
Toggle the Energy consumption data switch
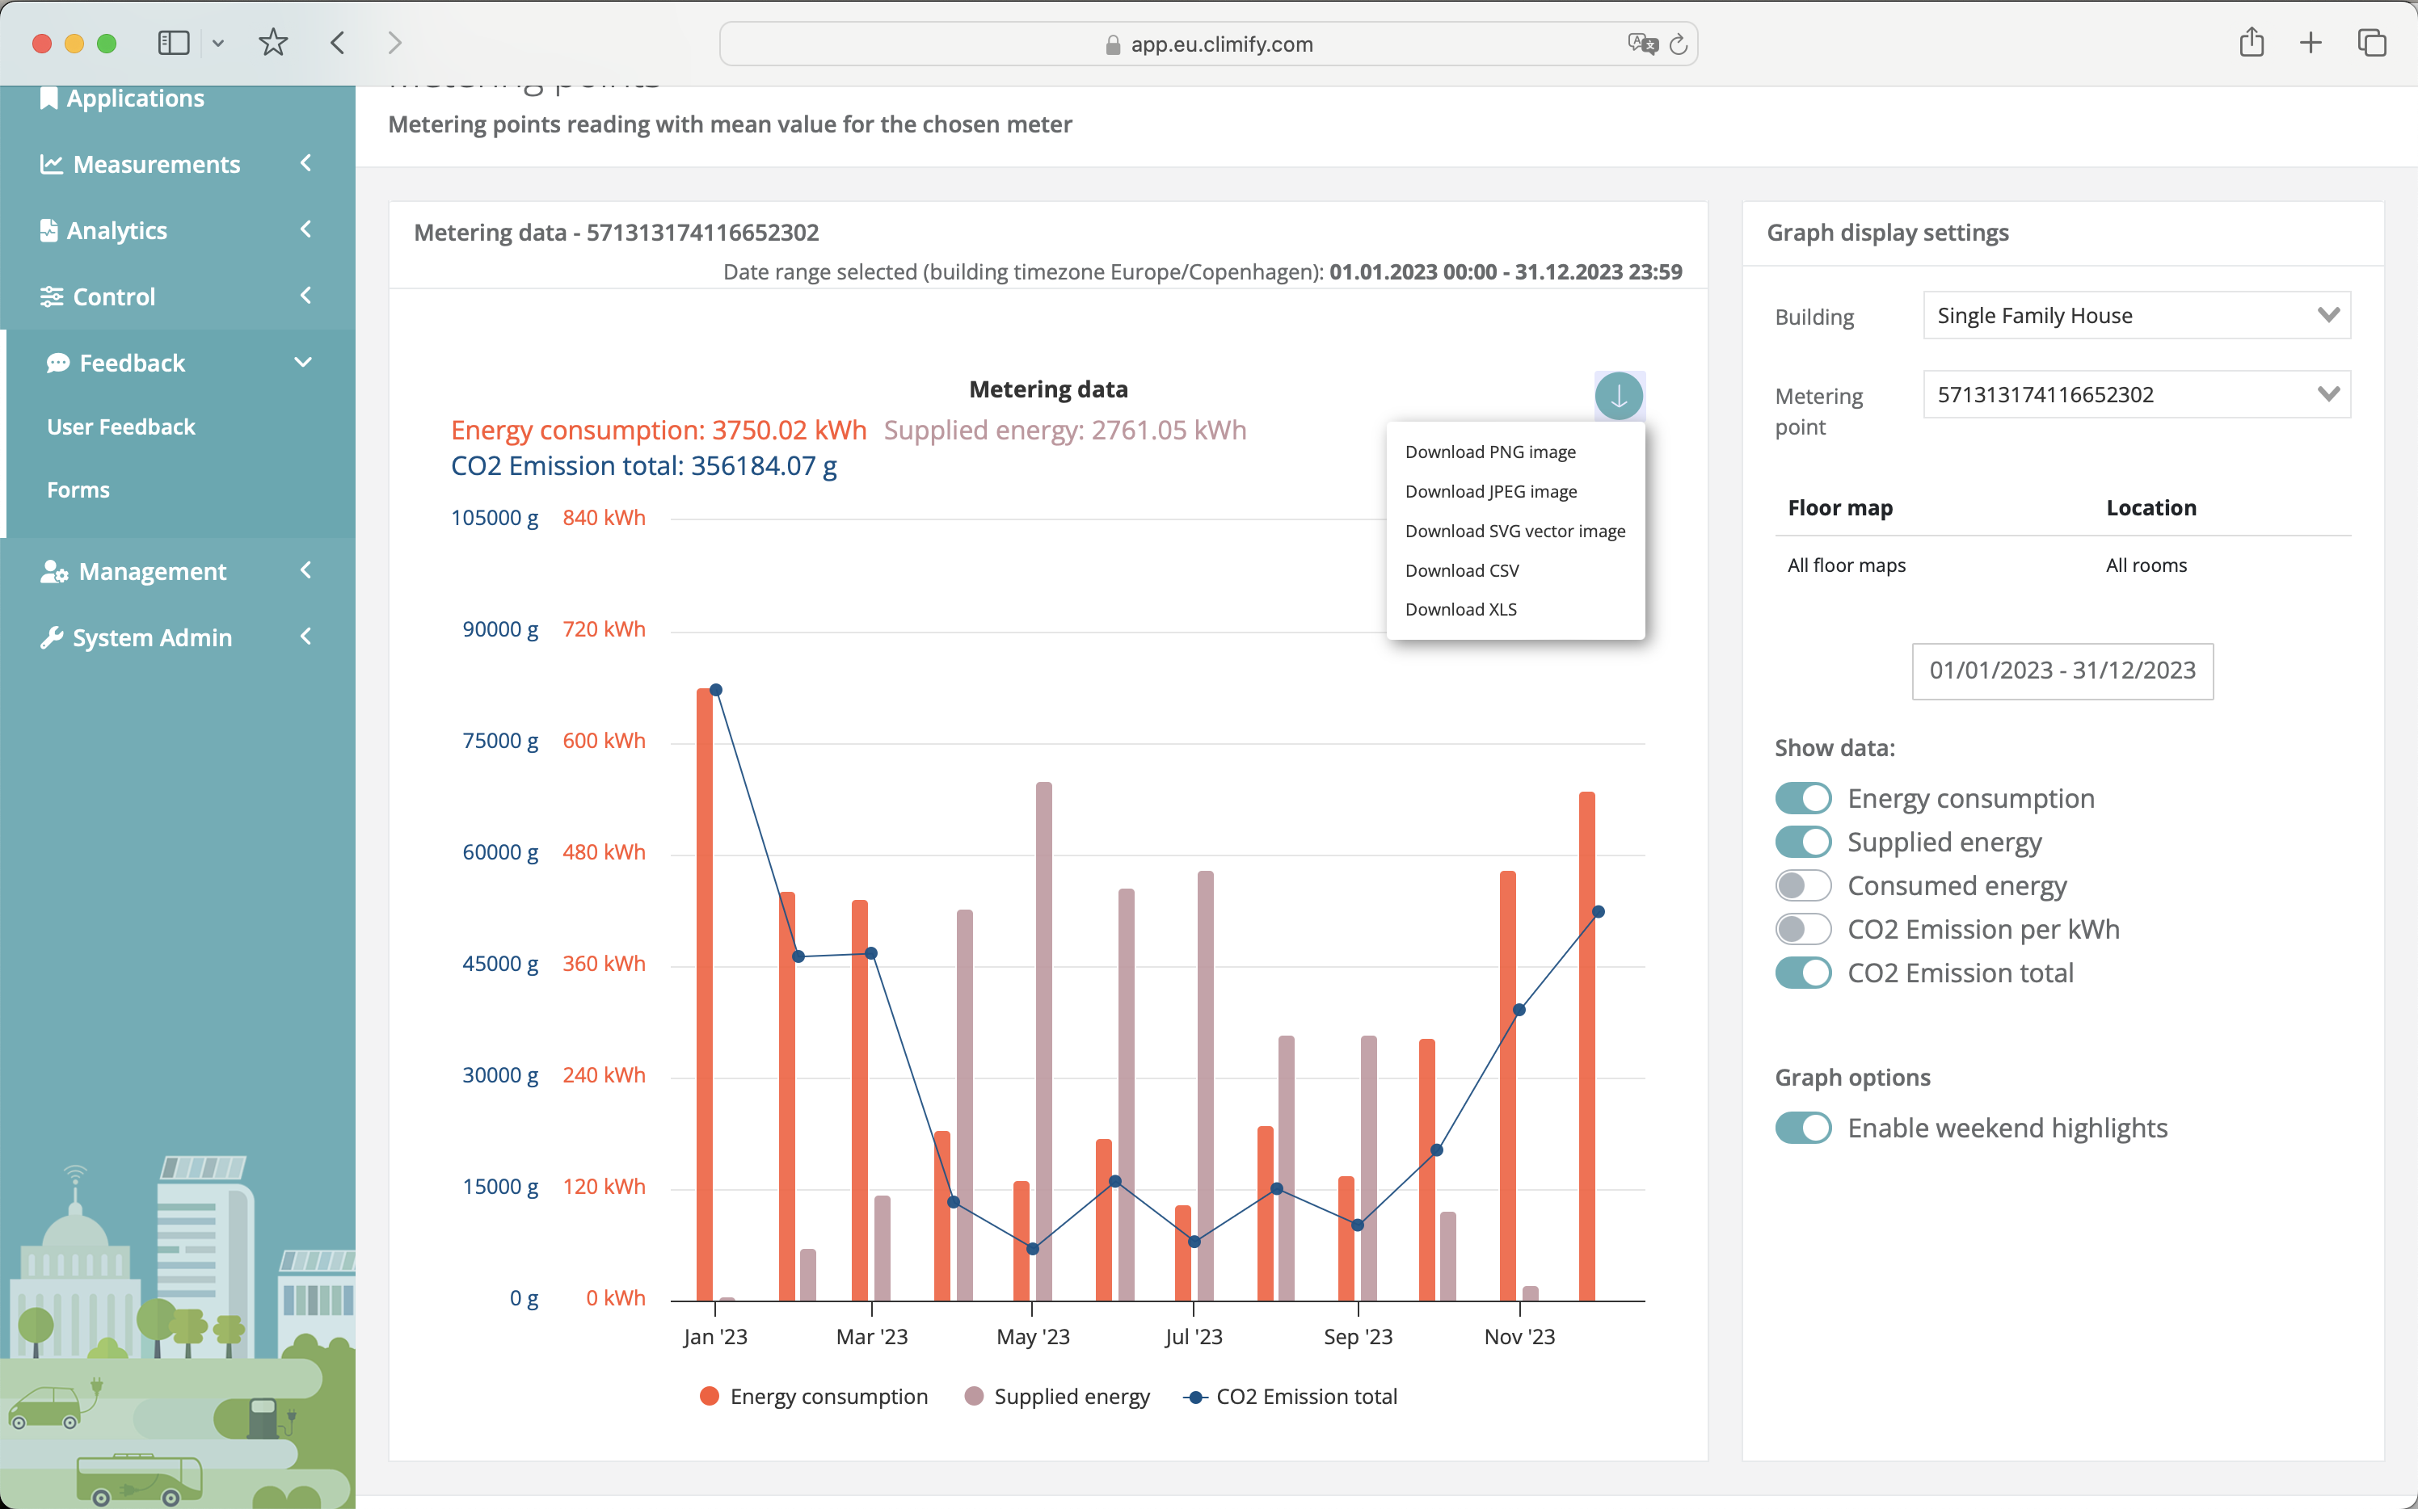pyautogui.click(x=1803, y=798)
